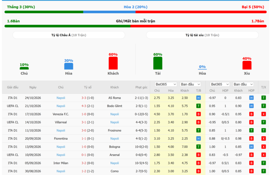Click the T/X badge in the Frosinone row
Viewport: 271px width, 175px height.
[263, 131]
